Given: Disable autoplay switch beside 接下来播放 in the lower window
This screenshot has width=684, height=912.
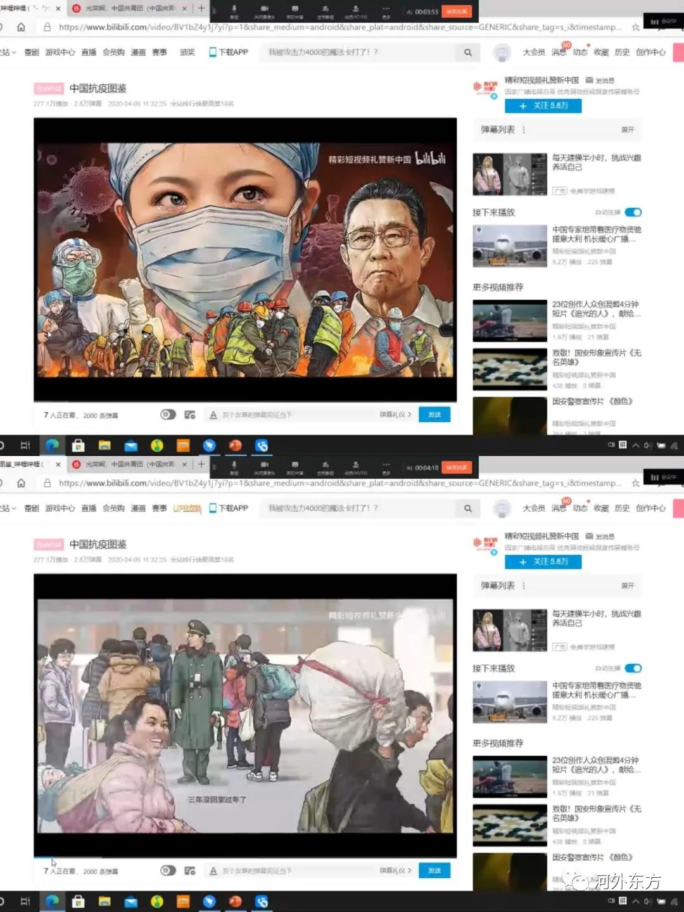Looking at the screenshot, I should coord(633,668).
